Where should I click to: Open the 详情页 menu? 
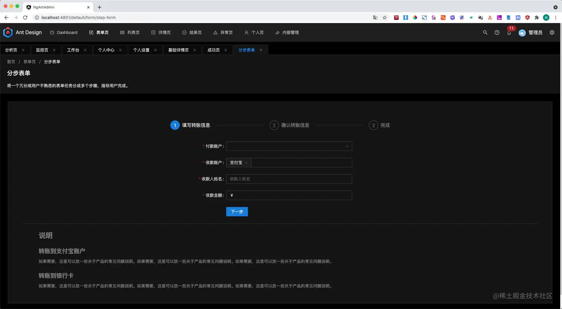tap(161, 33)
